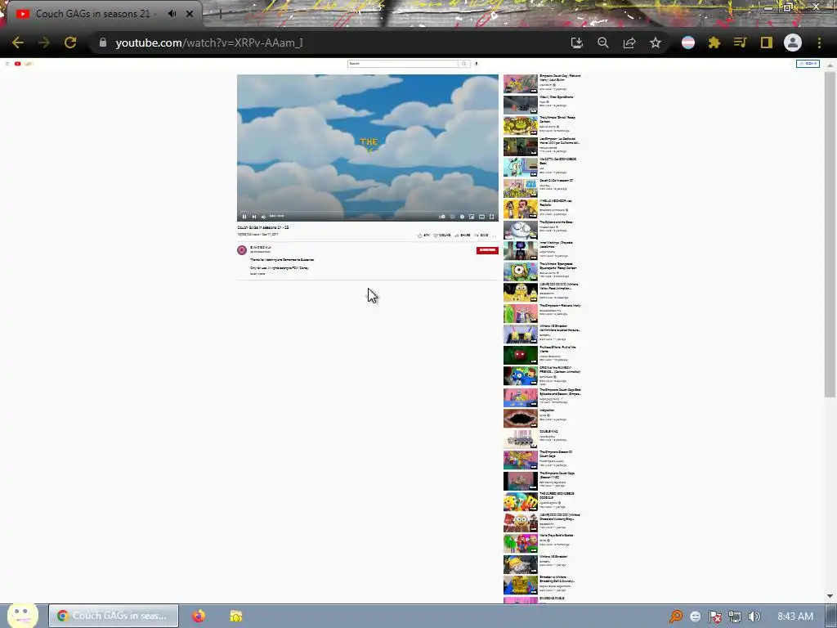Open the uploader's channel name link
The image size is (837, 628).
point(261,247)
